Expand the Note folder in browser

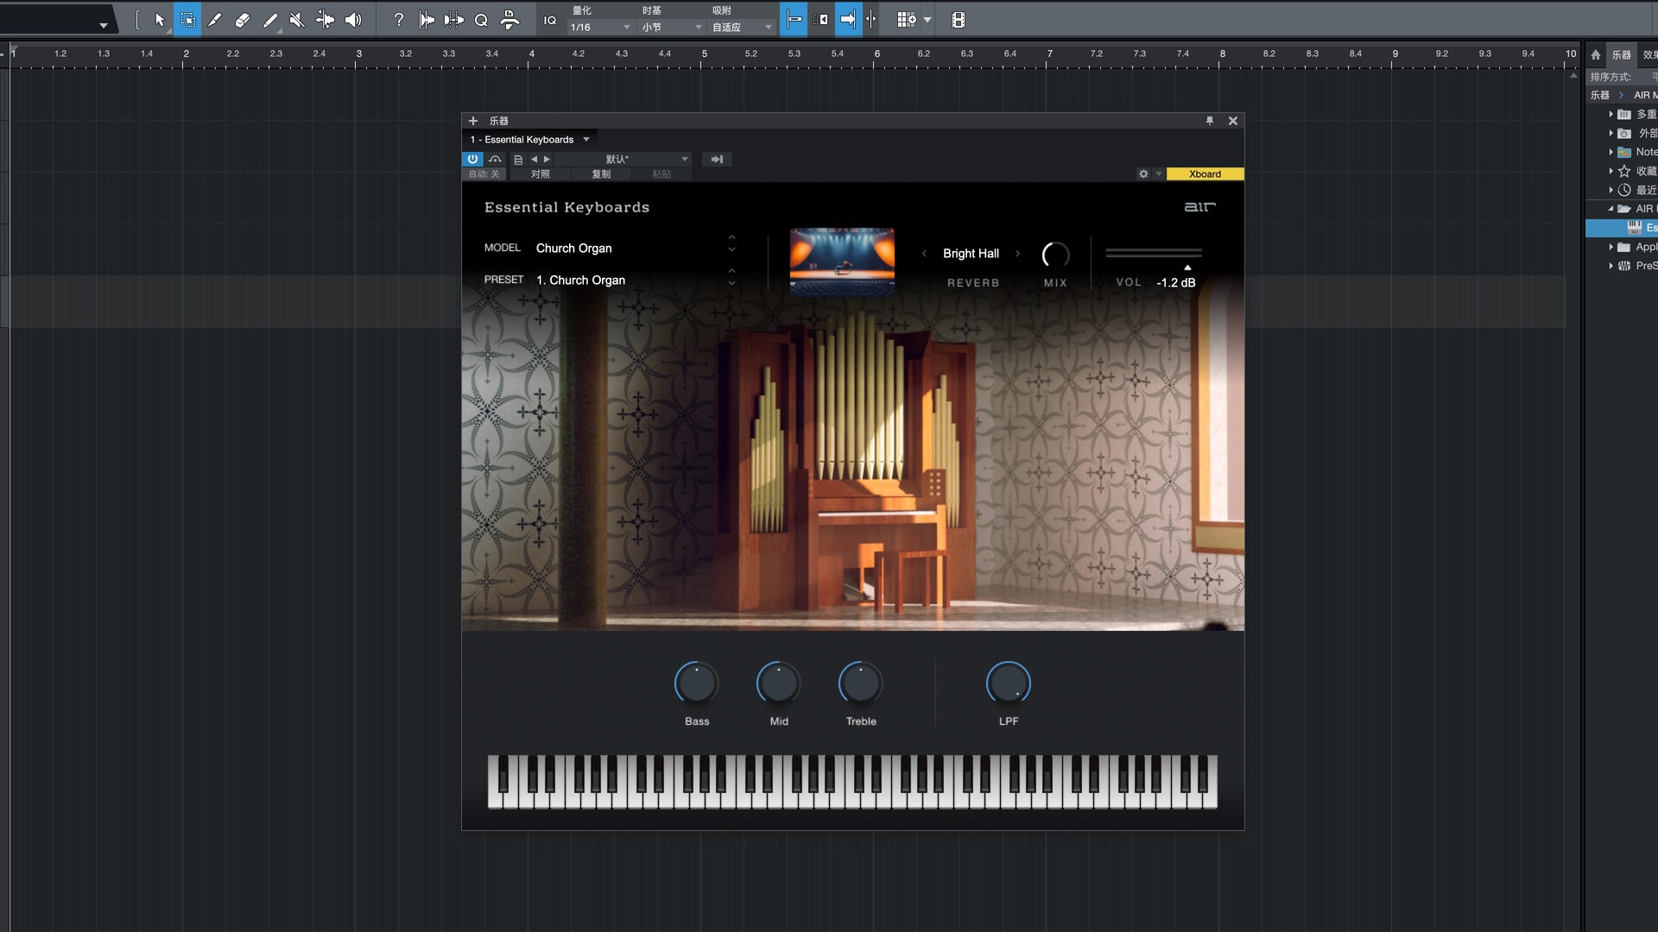(1611, 152)
